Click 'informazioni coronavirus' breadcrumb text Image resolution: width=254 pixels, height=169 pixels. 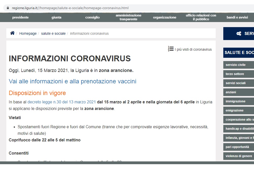point(89,33)
